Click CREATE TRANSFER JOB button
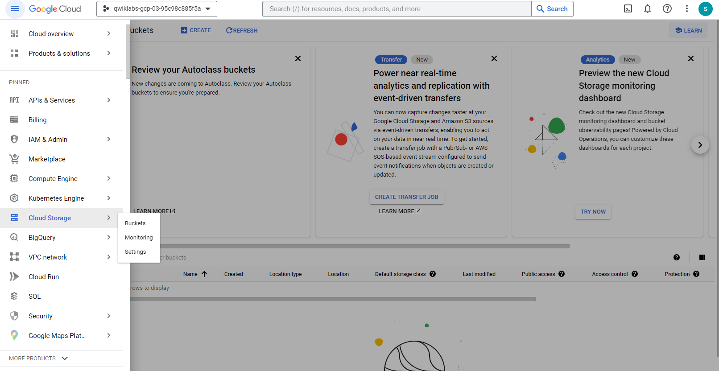The height and width of the screenshot is (371, 719). pyautogui.click(x=406, y=197)
